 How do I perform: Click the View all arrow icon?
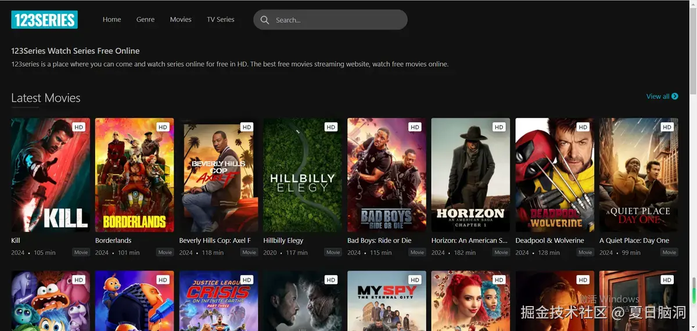675,96
